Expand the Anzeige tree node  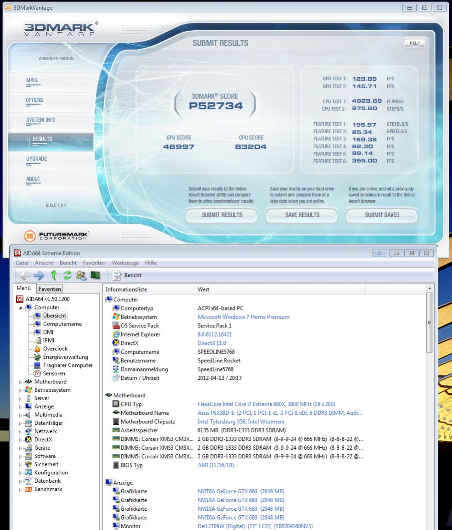[20, 407]
